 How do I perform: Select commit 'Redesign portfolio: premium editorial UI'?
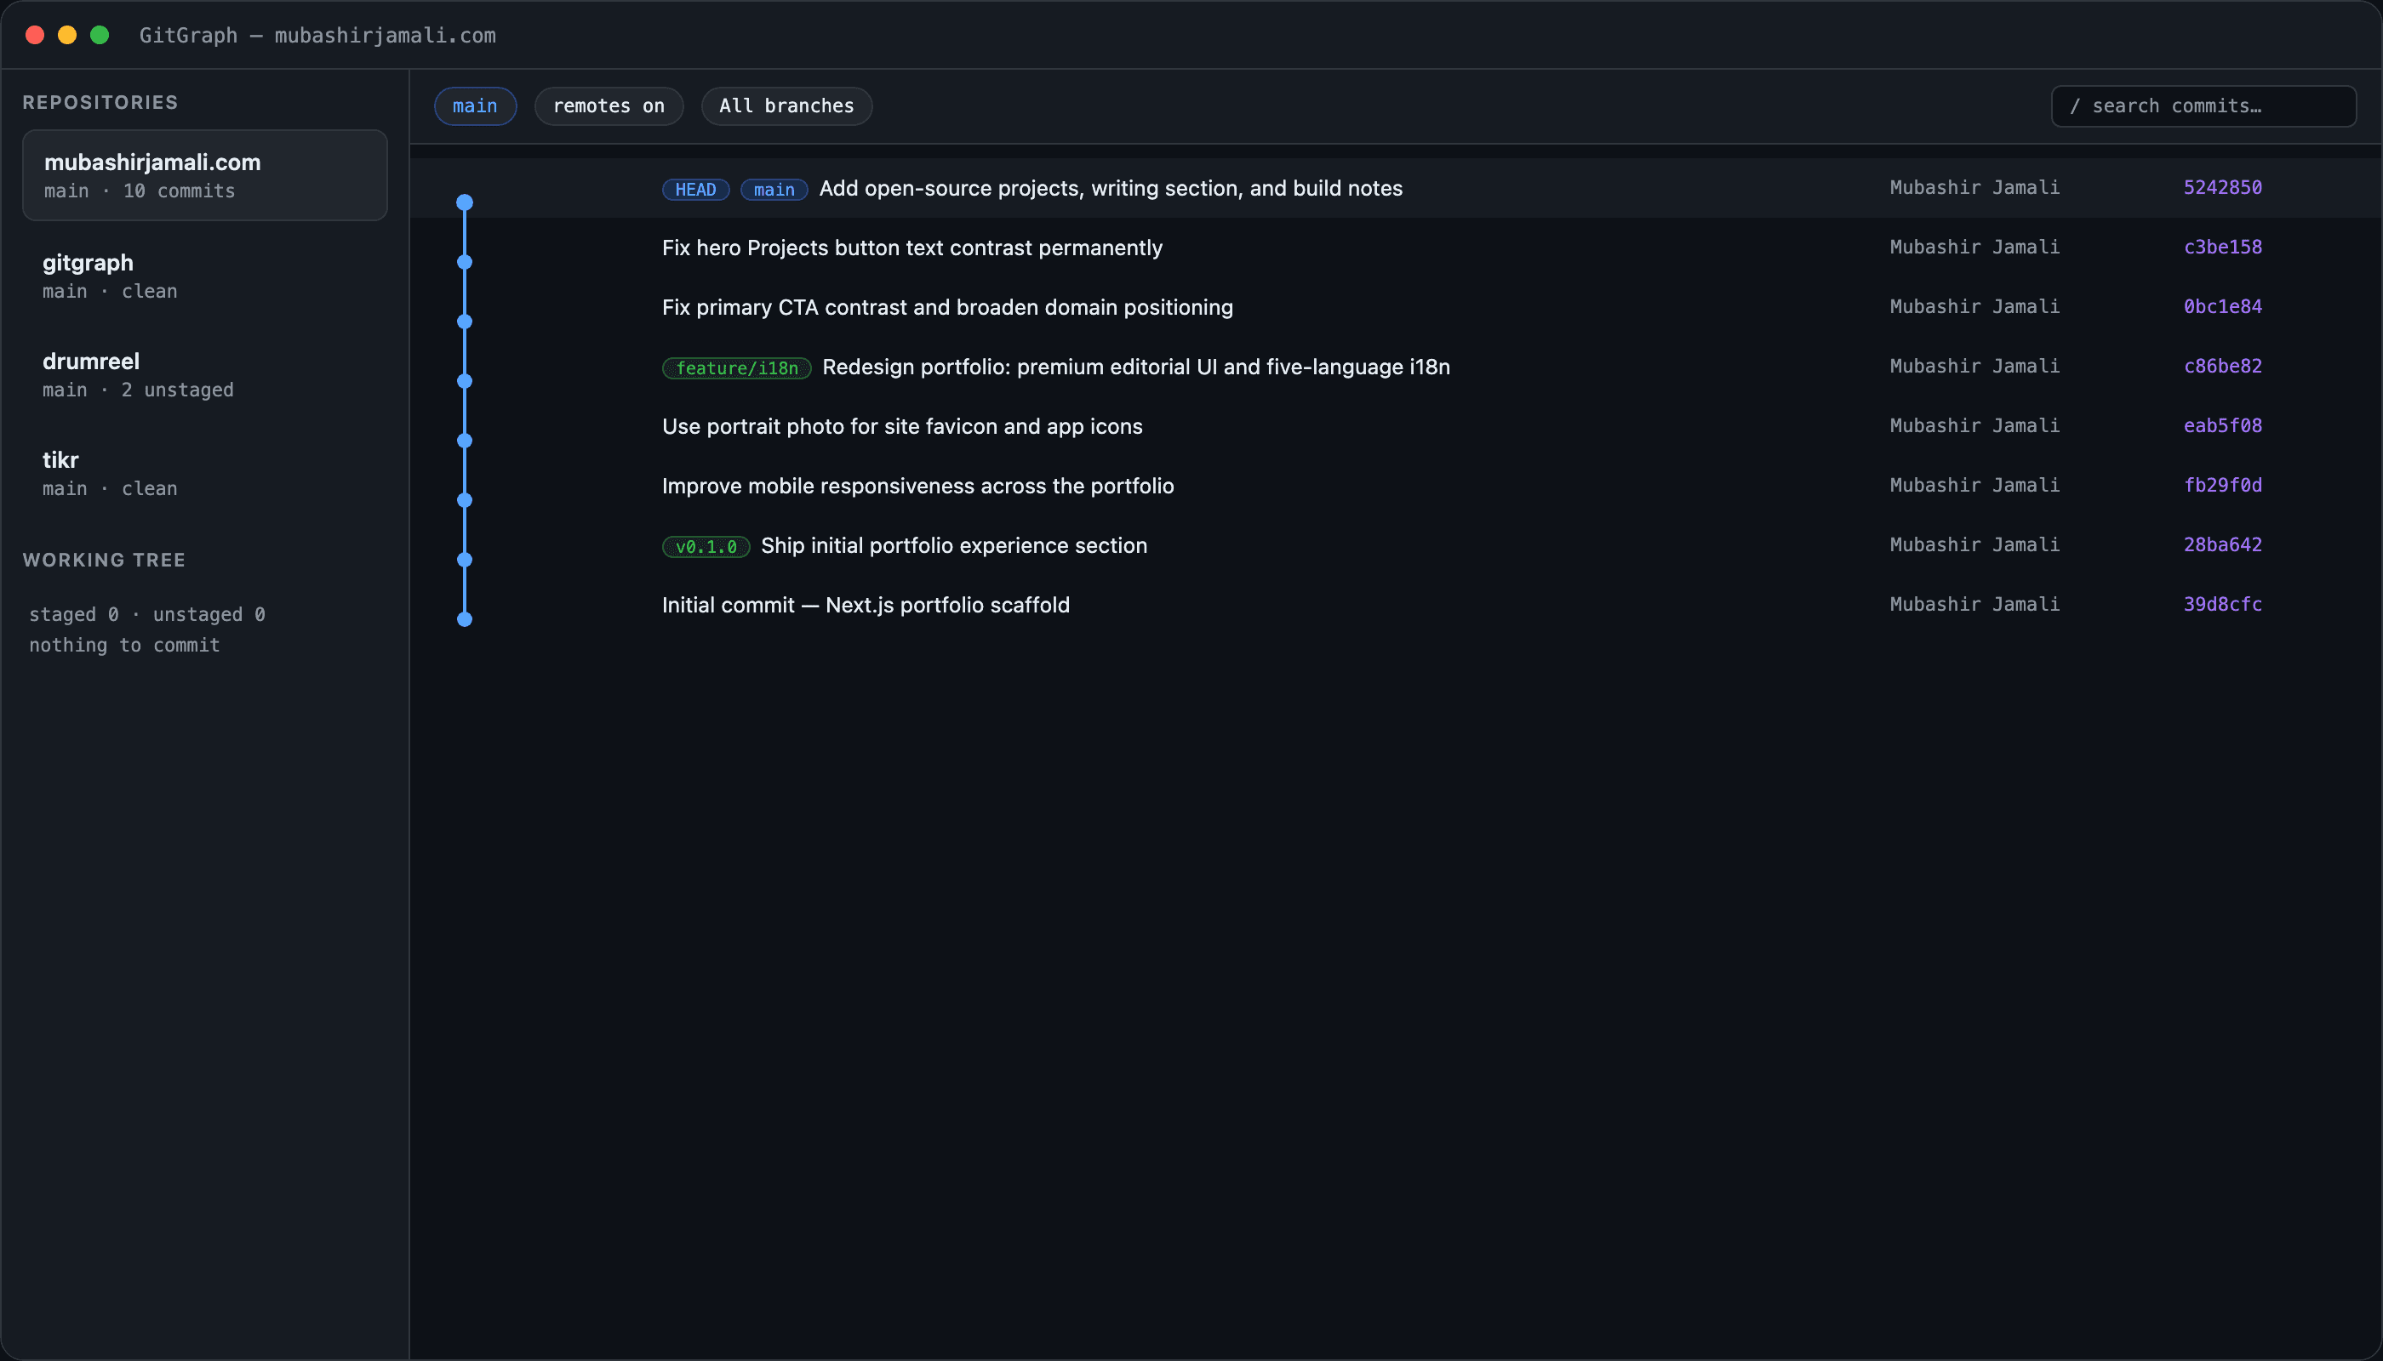click(1136, 367)
